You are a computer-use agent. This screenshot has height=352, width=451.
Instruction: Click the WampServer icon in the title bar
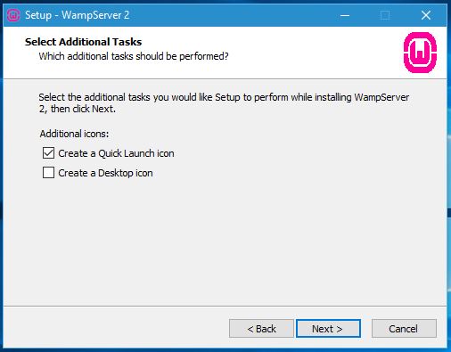(13, 15)
